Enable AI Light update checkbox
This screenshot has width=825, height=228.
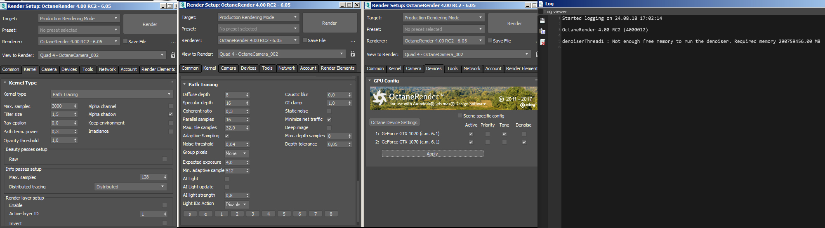point(227,187)
